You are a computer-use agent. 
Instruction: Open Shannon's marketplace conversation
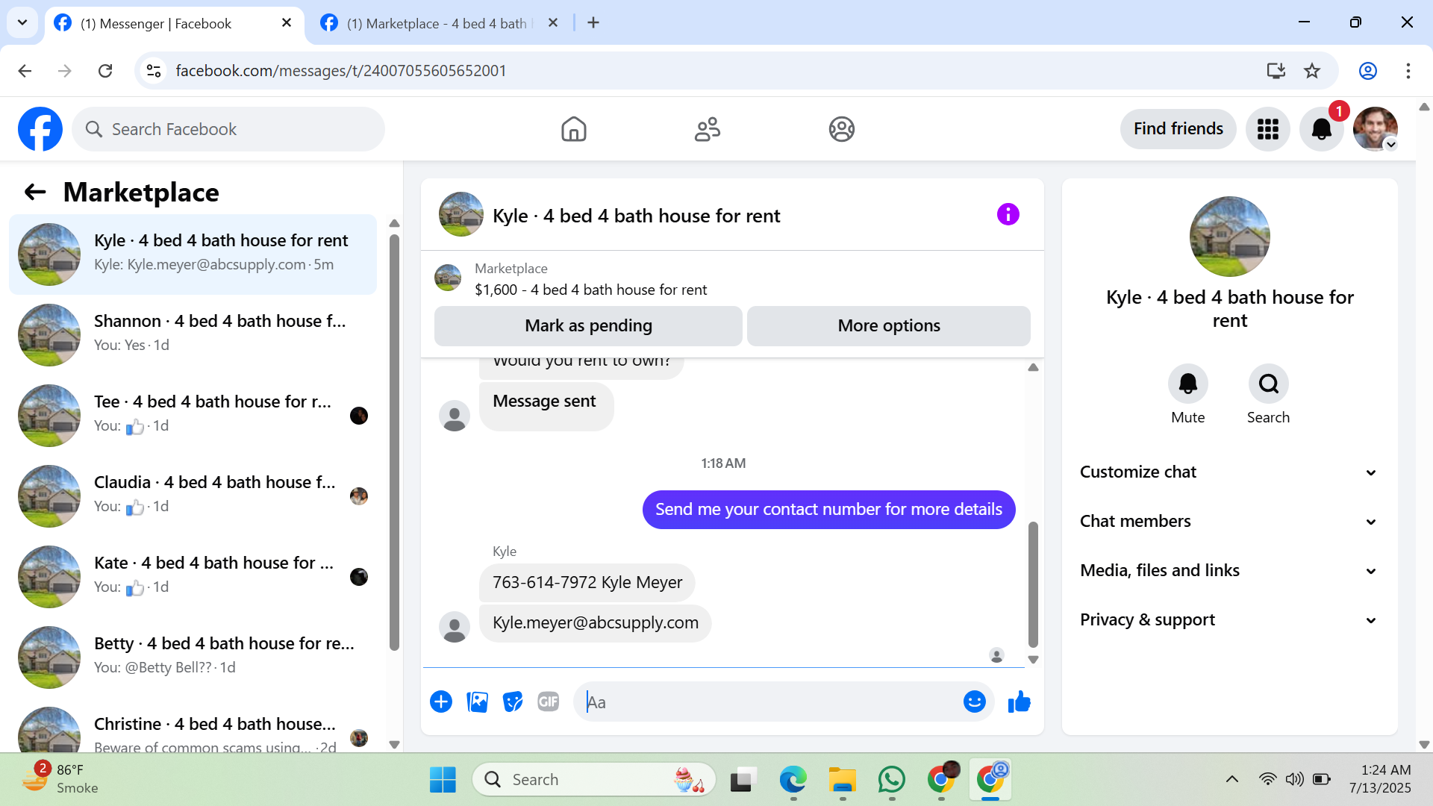pos(194,334)
